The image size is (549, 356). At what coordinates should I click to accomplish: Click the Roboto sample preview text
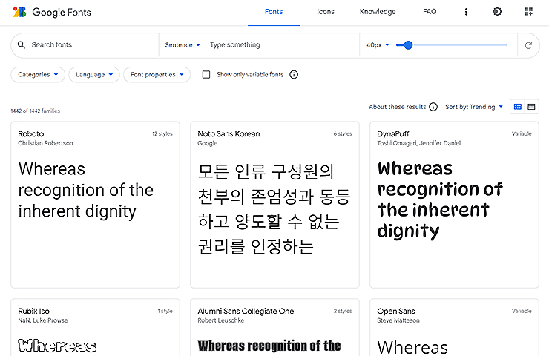(86, 190)
